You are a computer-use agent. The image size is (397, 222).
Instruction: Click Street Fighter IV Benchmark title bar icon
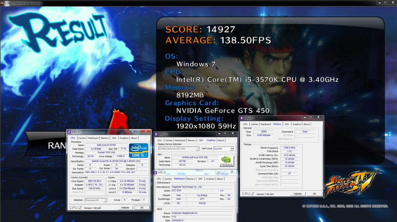(2, 3)
